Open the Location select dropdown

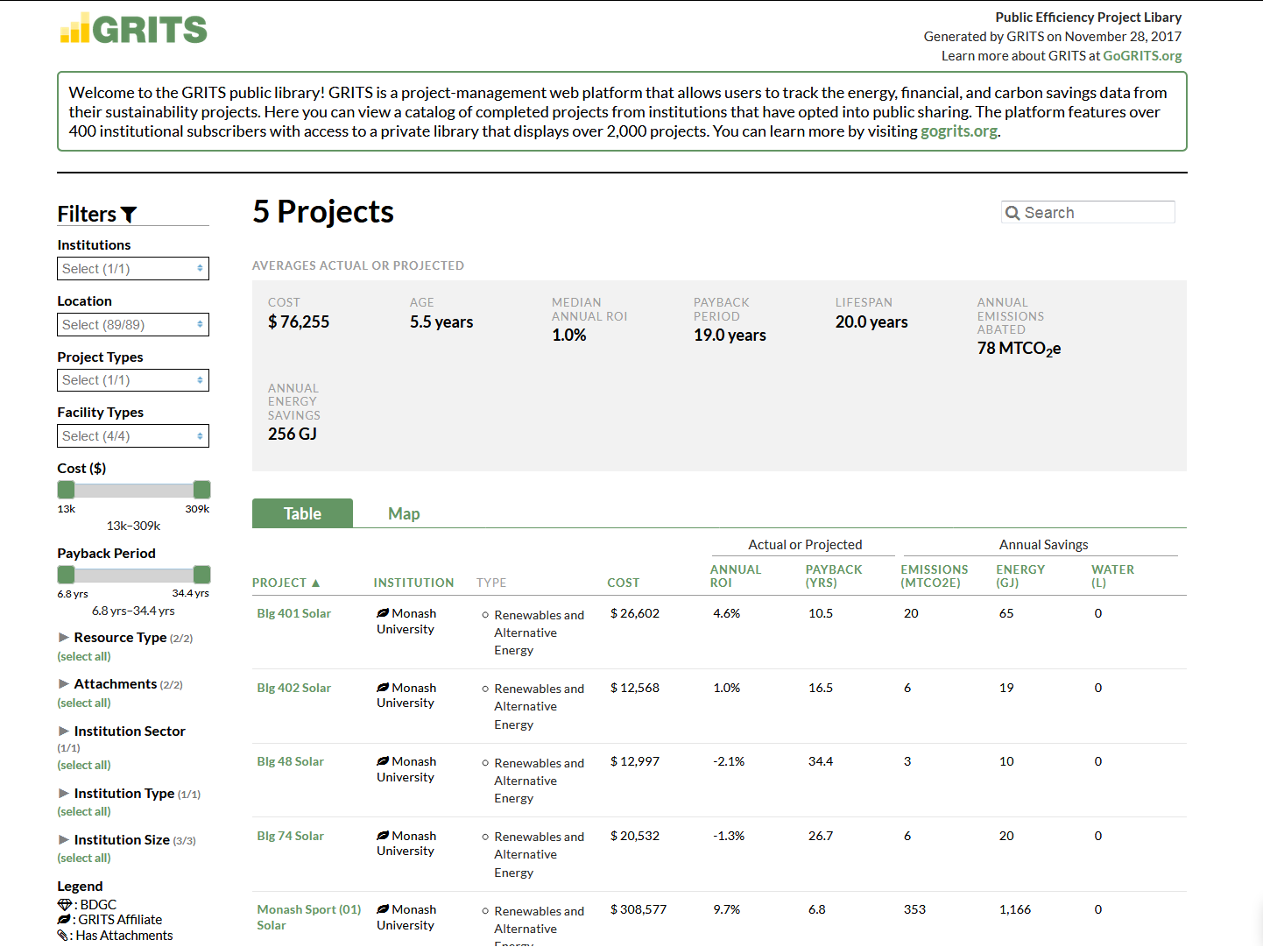(133, 325)
